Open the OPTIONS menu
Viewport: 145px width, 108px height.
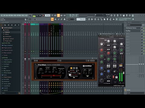[x=19, y=15]
